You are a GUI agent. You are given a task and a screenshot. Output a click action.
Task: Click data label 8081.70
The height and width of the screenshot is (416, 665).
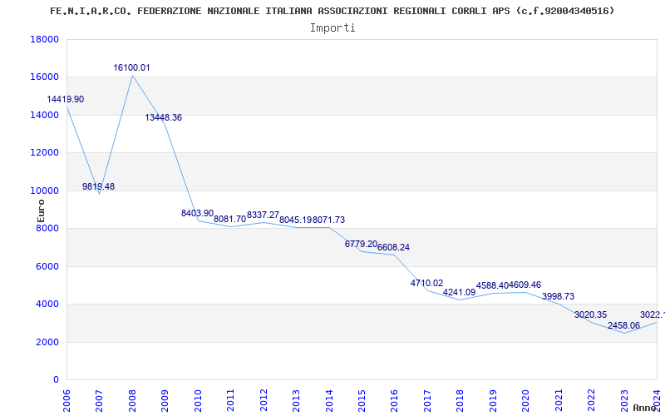pyautogui.click(x=230, y=220)
